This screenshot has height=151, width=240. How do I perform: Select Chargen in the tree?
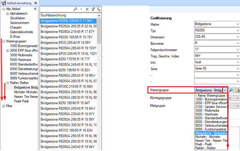[x=16, y=27]
